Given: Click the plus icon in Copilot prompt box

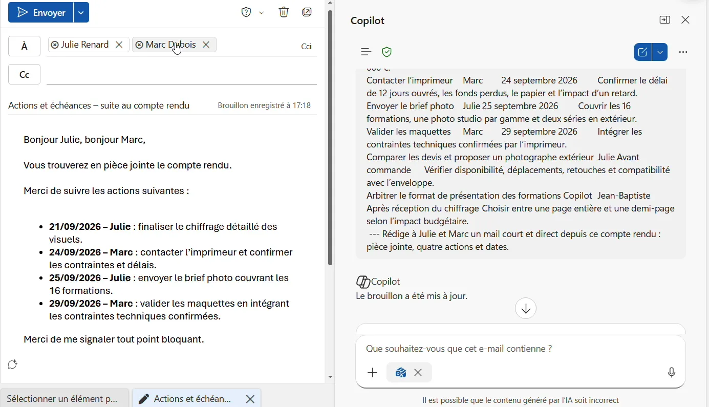Looking at the screenshot, I should coord(373,373).
